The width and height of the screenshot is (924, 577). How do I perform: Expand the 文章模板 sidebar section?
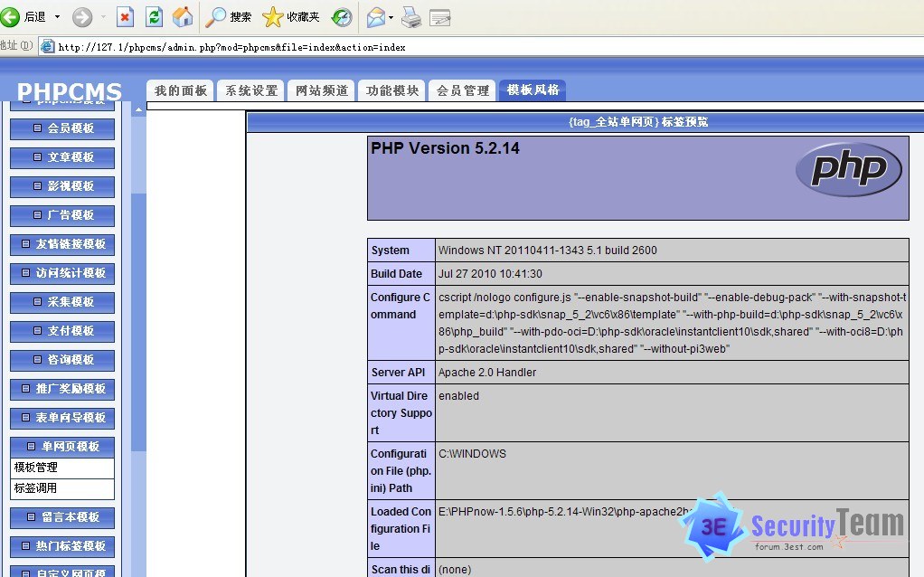point(62,157)
